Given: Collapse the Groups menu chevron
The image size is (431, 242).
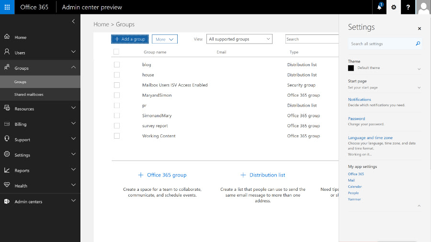Looking at the screenshot, I should click(73, 67).
